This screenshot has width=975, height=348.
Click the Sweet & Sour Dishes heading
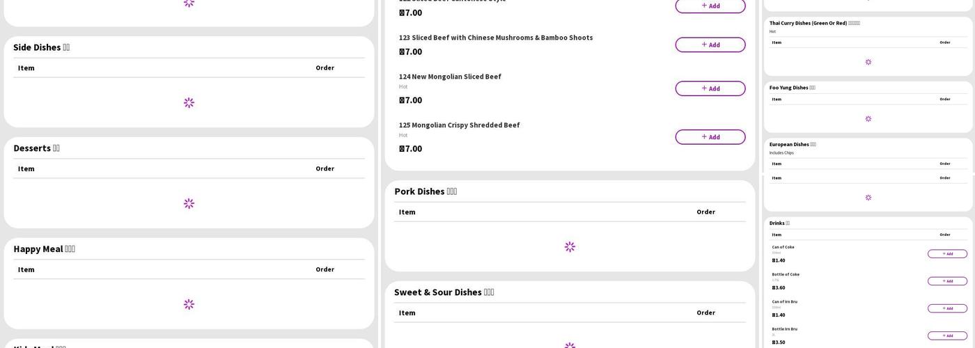pyautogui.click(x=444, y=292)
